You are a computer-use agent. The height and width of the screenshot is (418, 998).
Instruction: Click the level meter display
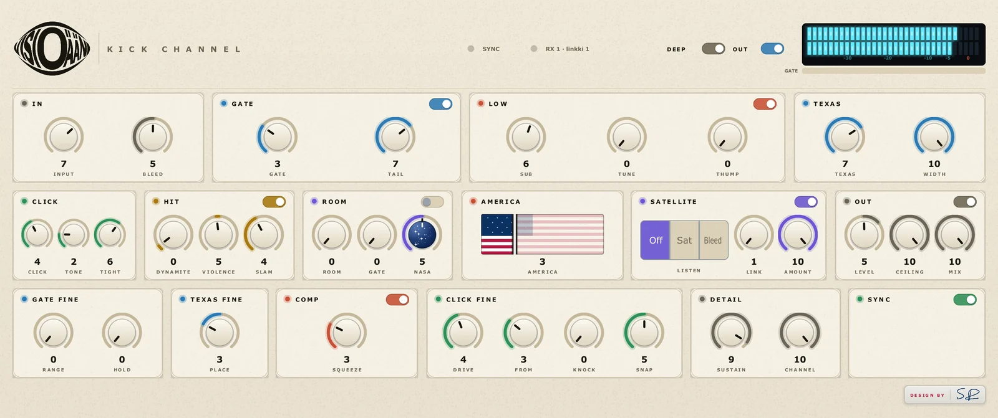tap(893, 44)
